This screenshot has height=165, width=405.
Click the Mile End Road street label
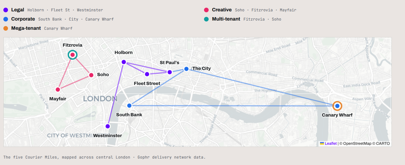[x=278, y=48]
